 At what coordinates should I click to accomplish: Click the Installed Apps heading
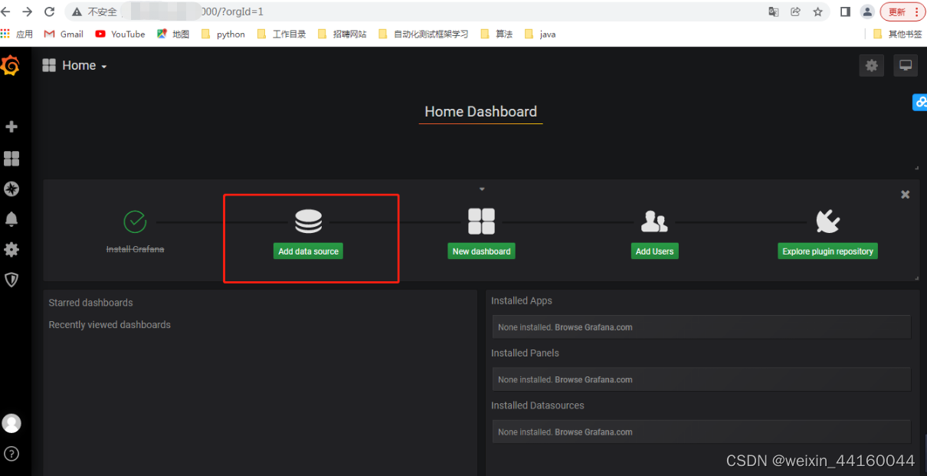point(522,301)
